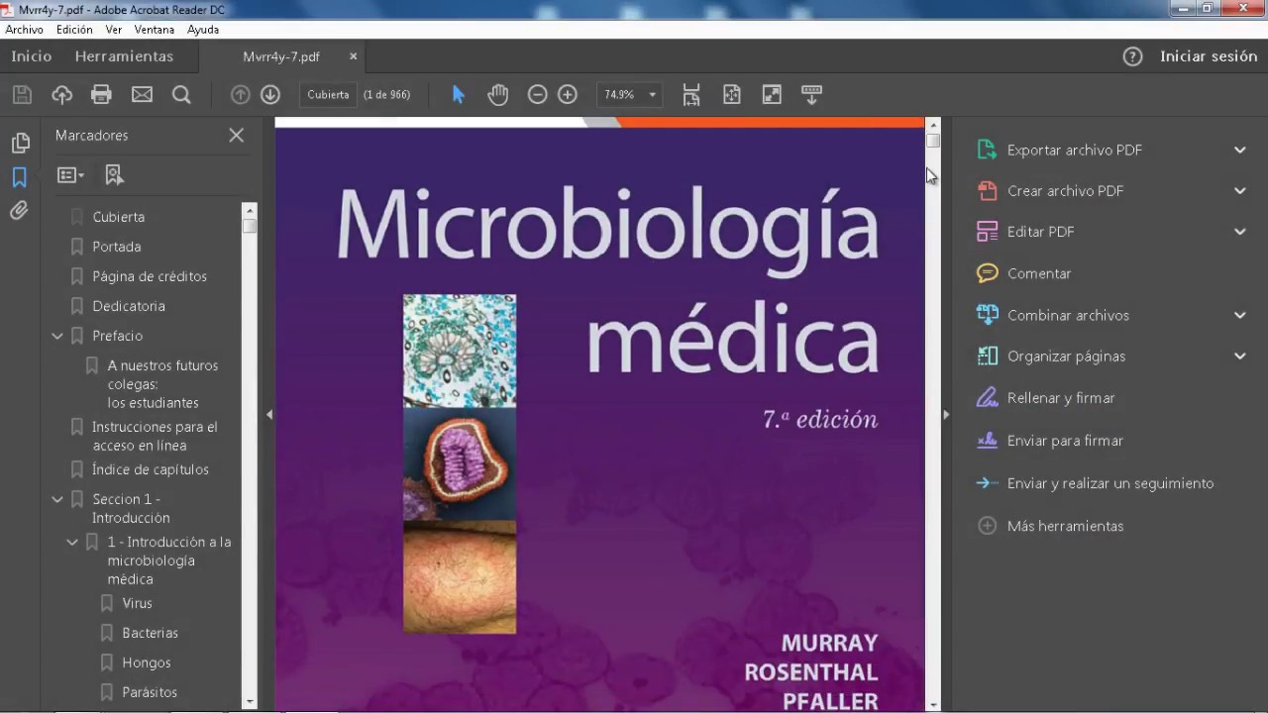1268x713 pixels.
Task: Select the Hongos bookmark
Action: tap(147, 662)
